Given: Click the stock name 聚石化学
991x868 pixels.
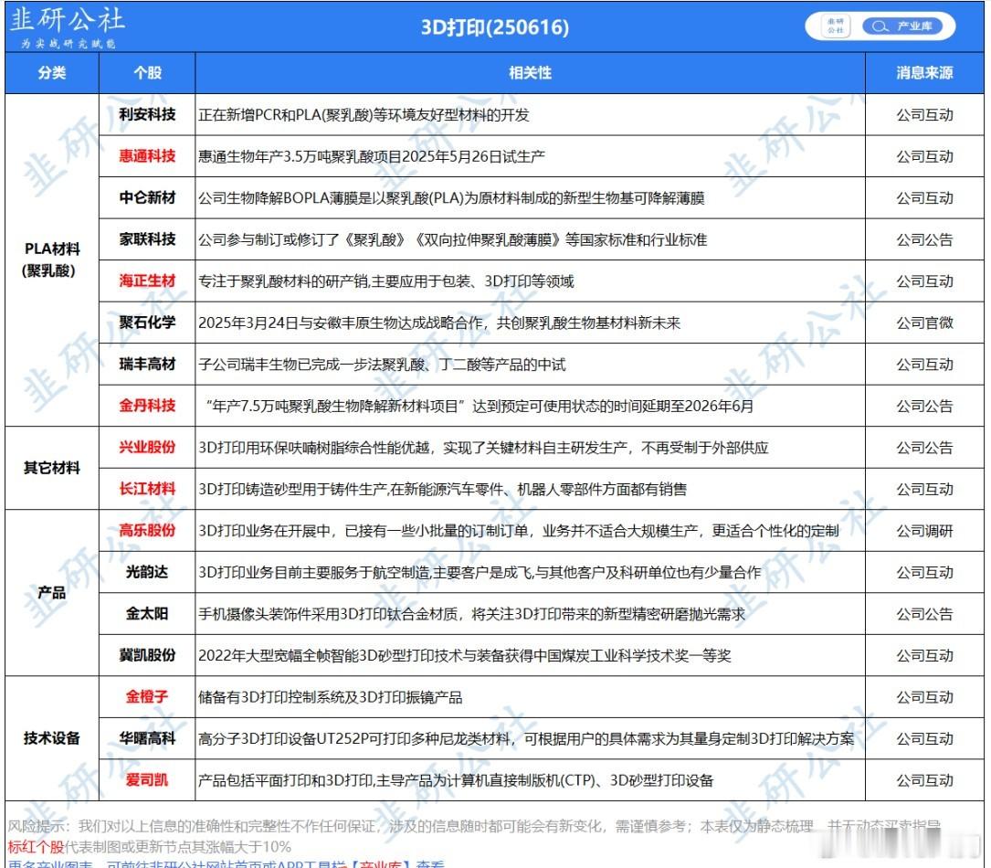Looking at the screenshot, I should click(x=147, y=323).
